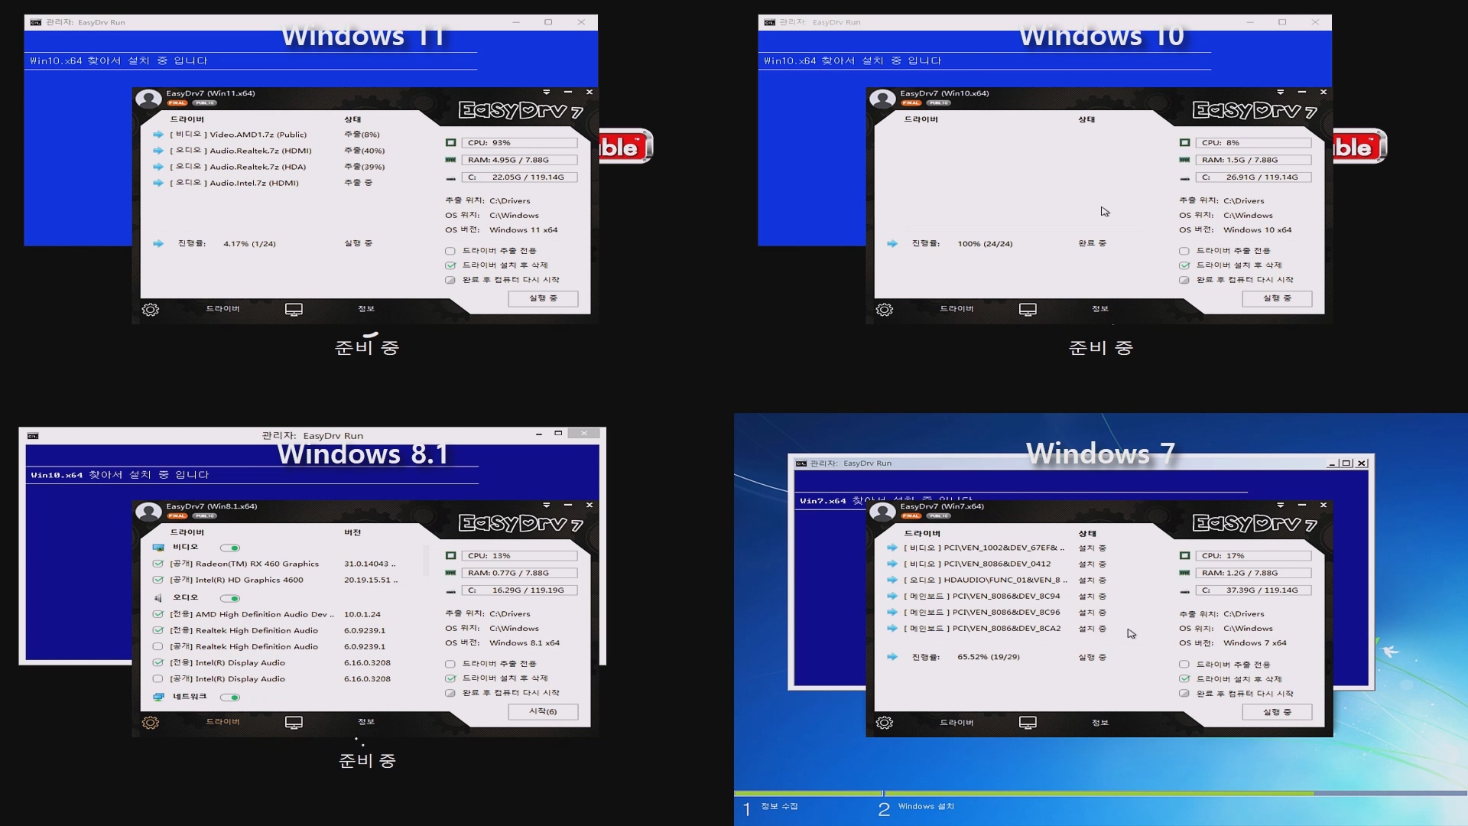The height and width of the screenshot is (826, 1468).
Task: Click monitor icon in Win10 EasyDrv7 bottom bar
Action: coord(1028,310)
